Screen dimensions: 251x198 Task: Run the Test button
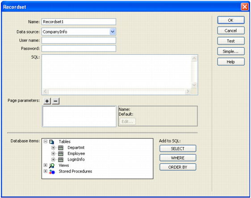click(x=231, y=41)
